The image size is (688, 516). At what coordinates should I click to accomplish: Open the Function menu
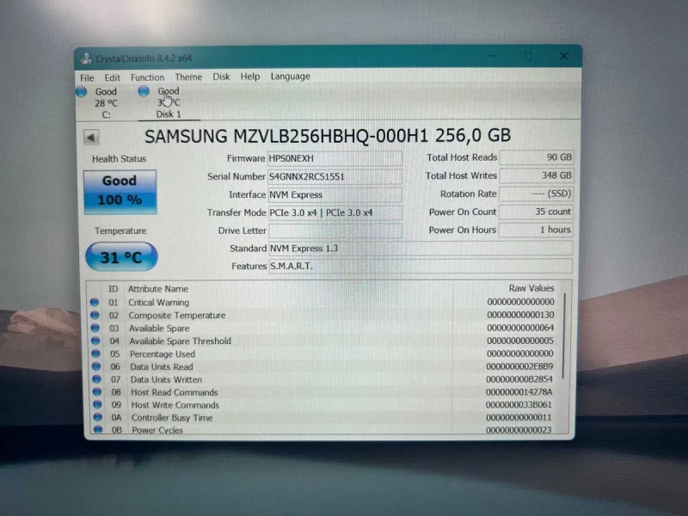coord(147,77)
